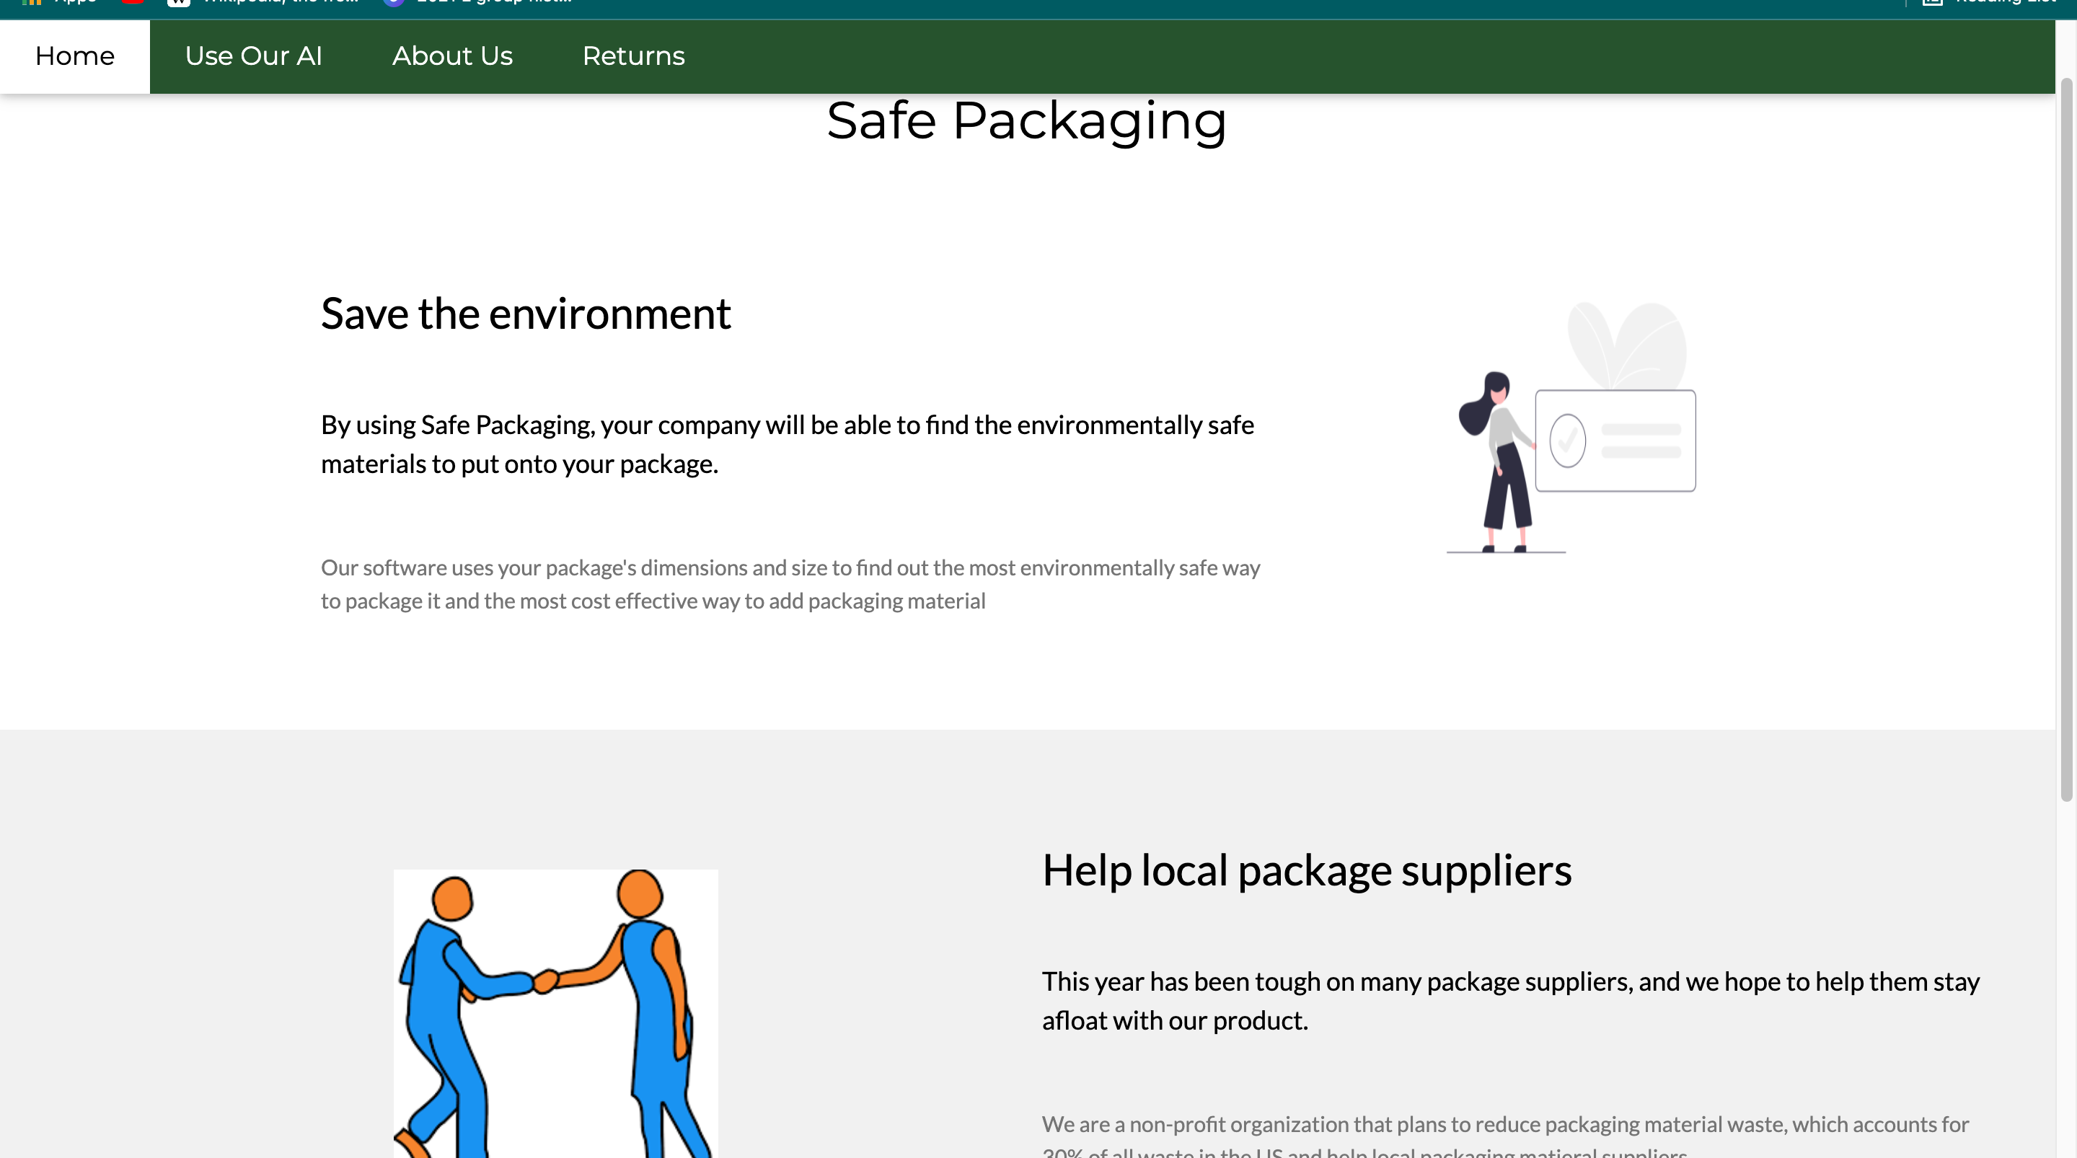The image size is (2077, 1158).
Task: Click the handshake people image
Action: [555, 1013]
